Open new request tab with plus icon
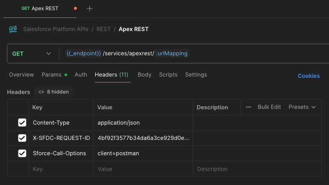The width and height of the screenshot is (329, 185). (x=90, y=9)
